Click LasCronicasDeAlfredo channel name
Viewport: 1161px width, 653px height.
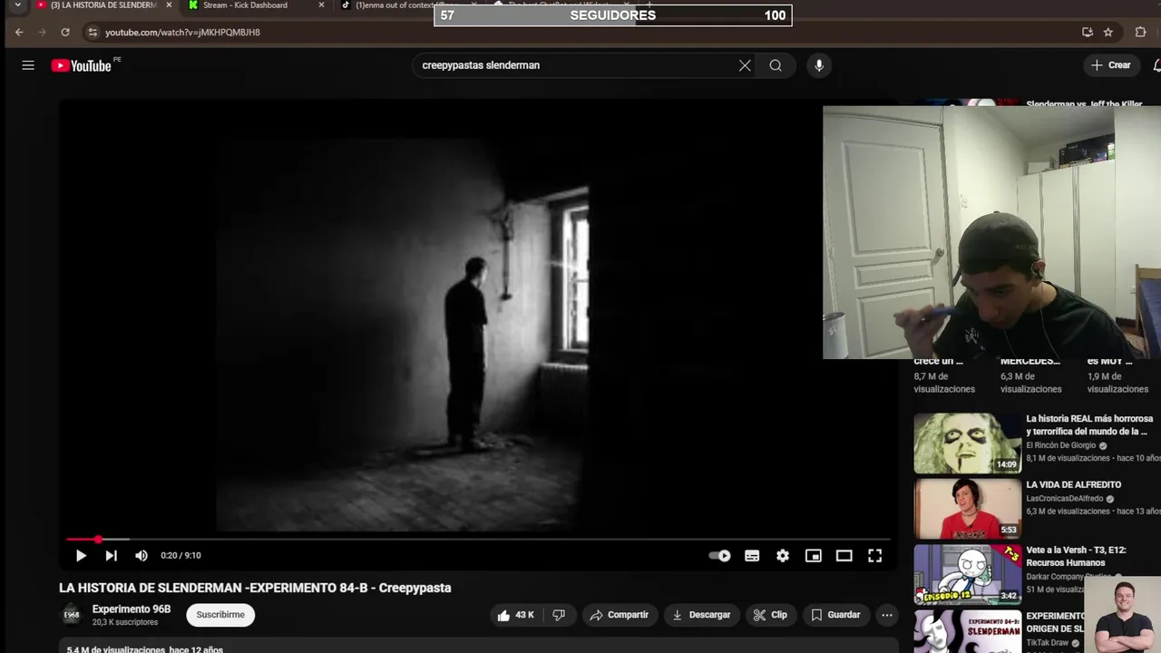[1065, 499]
